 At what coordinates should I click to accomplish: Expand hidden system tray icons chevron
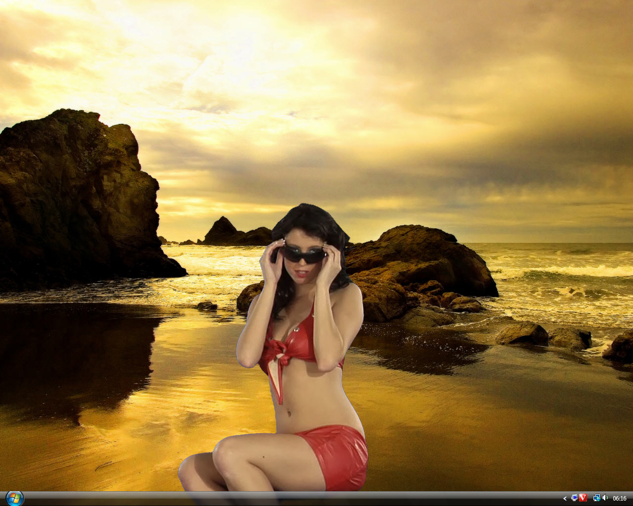click(565, 498)
